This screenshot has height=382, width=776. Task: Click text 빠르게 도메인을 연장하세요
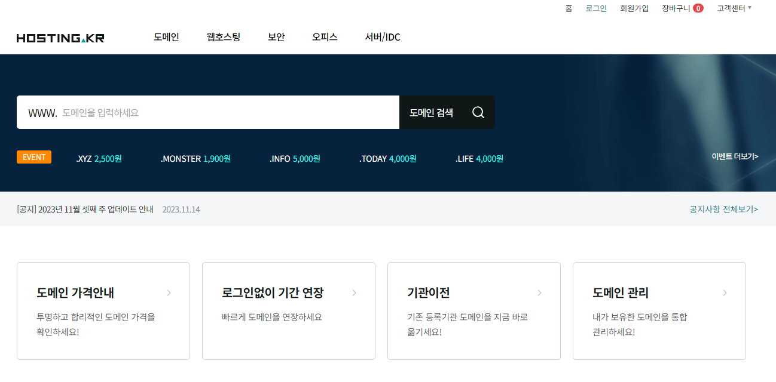272,317
